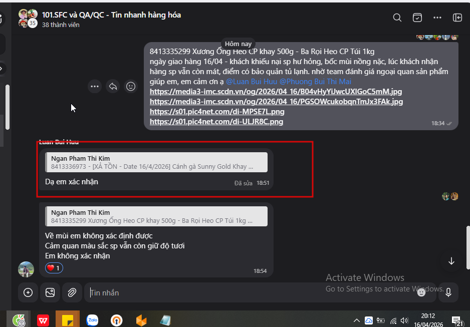
Task: Open the search icon in chat header
Action: pos(397,18)
